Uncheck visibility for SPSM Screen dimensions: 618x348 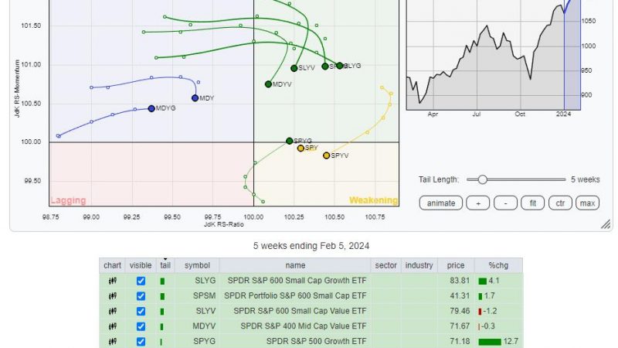[x=141, y=296]
